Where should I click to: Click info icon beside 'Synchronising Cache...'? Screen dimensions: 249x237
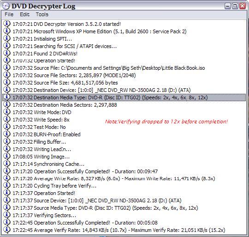click(x=6, y=164)
